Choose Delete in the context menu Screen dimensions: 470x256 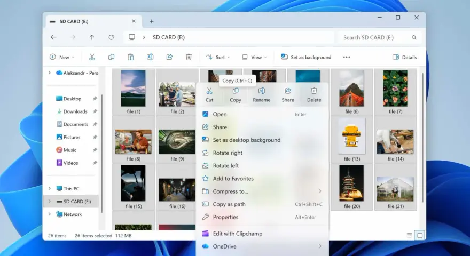(x=314, y=95)
